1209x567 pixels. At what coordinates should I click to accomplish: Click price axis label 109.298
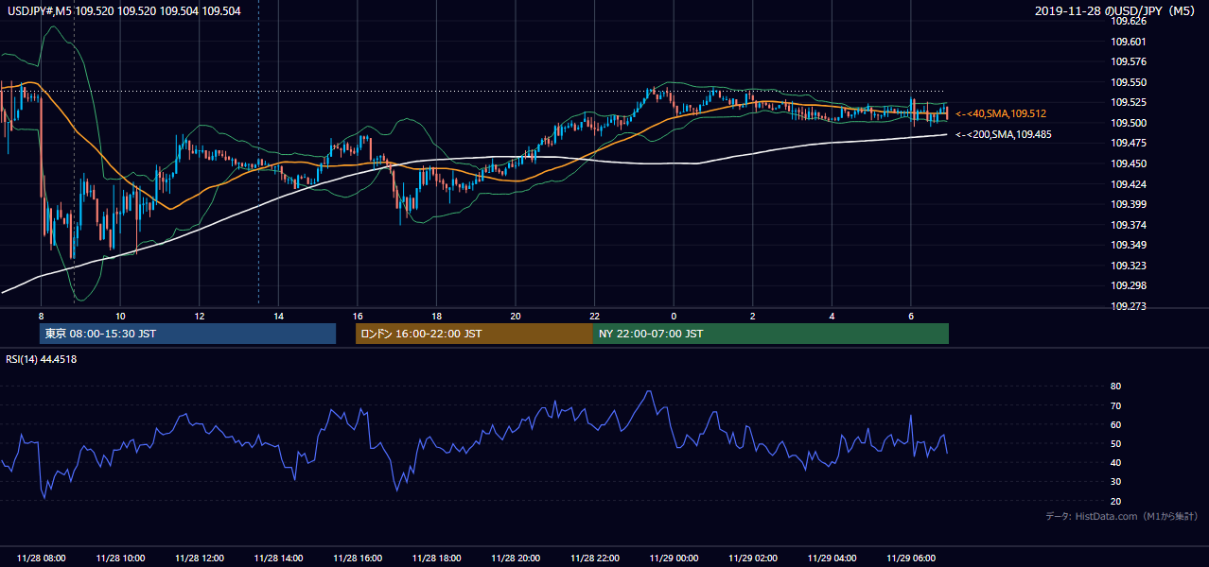pyautogui.click(x=1129, y=285)
